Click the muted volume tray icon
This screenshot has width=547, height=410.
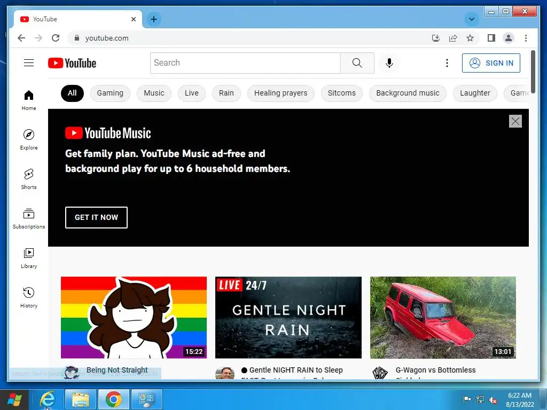point(493,400)
